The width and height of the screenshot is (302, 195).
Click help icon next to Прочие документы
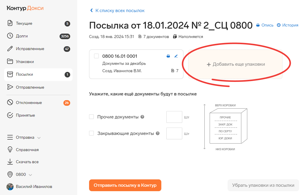pos(142,117)
